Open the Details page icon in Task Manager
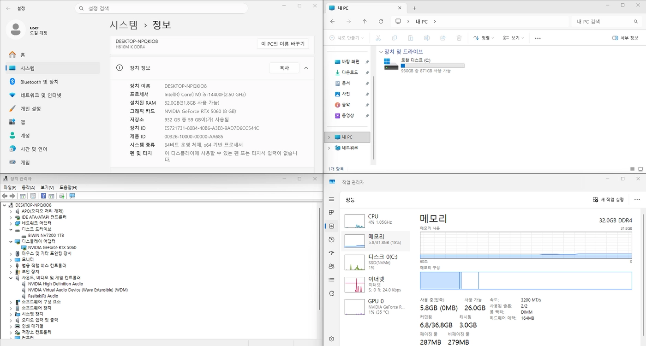The image size is (646, 346). click(331, 280)
